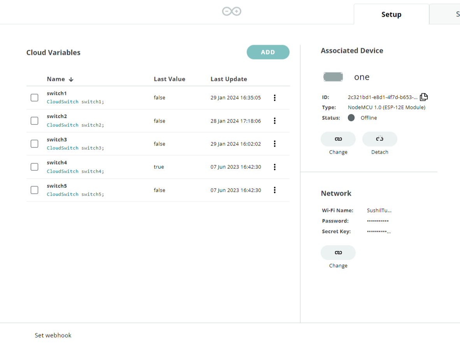Check the switch5 variable checkbox

34,190
